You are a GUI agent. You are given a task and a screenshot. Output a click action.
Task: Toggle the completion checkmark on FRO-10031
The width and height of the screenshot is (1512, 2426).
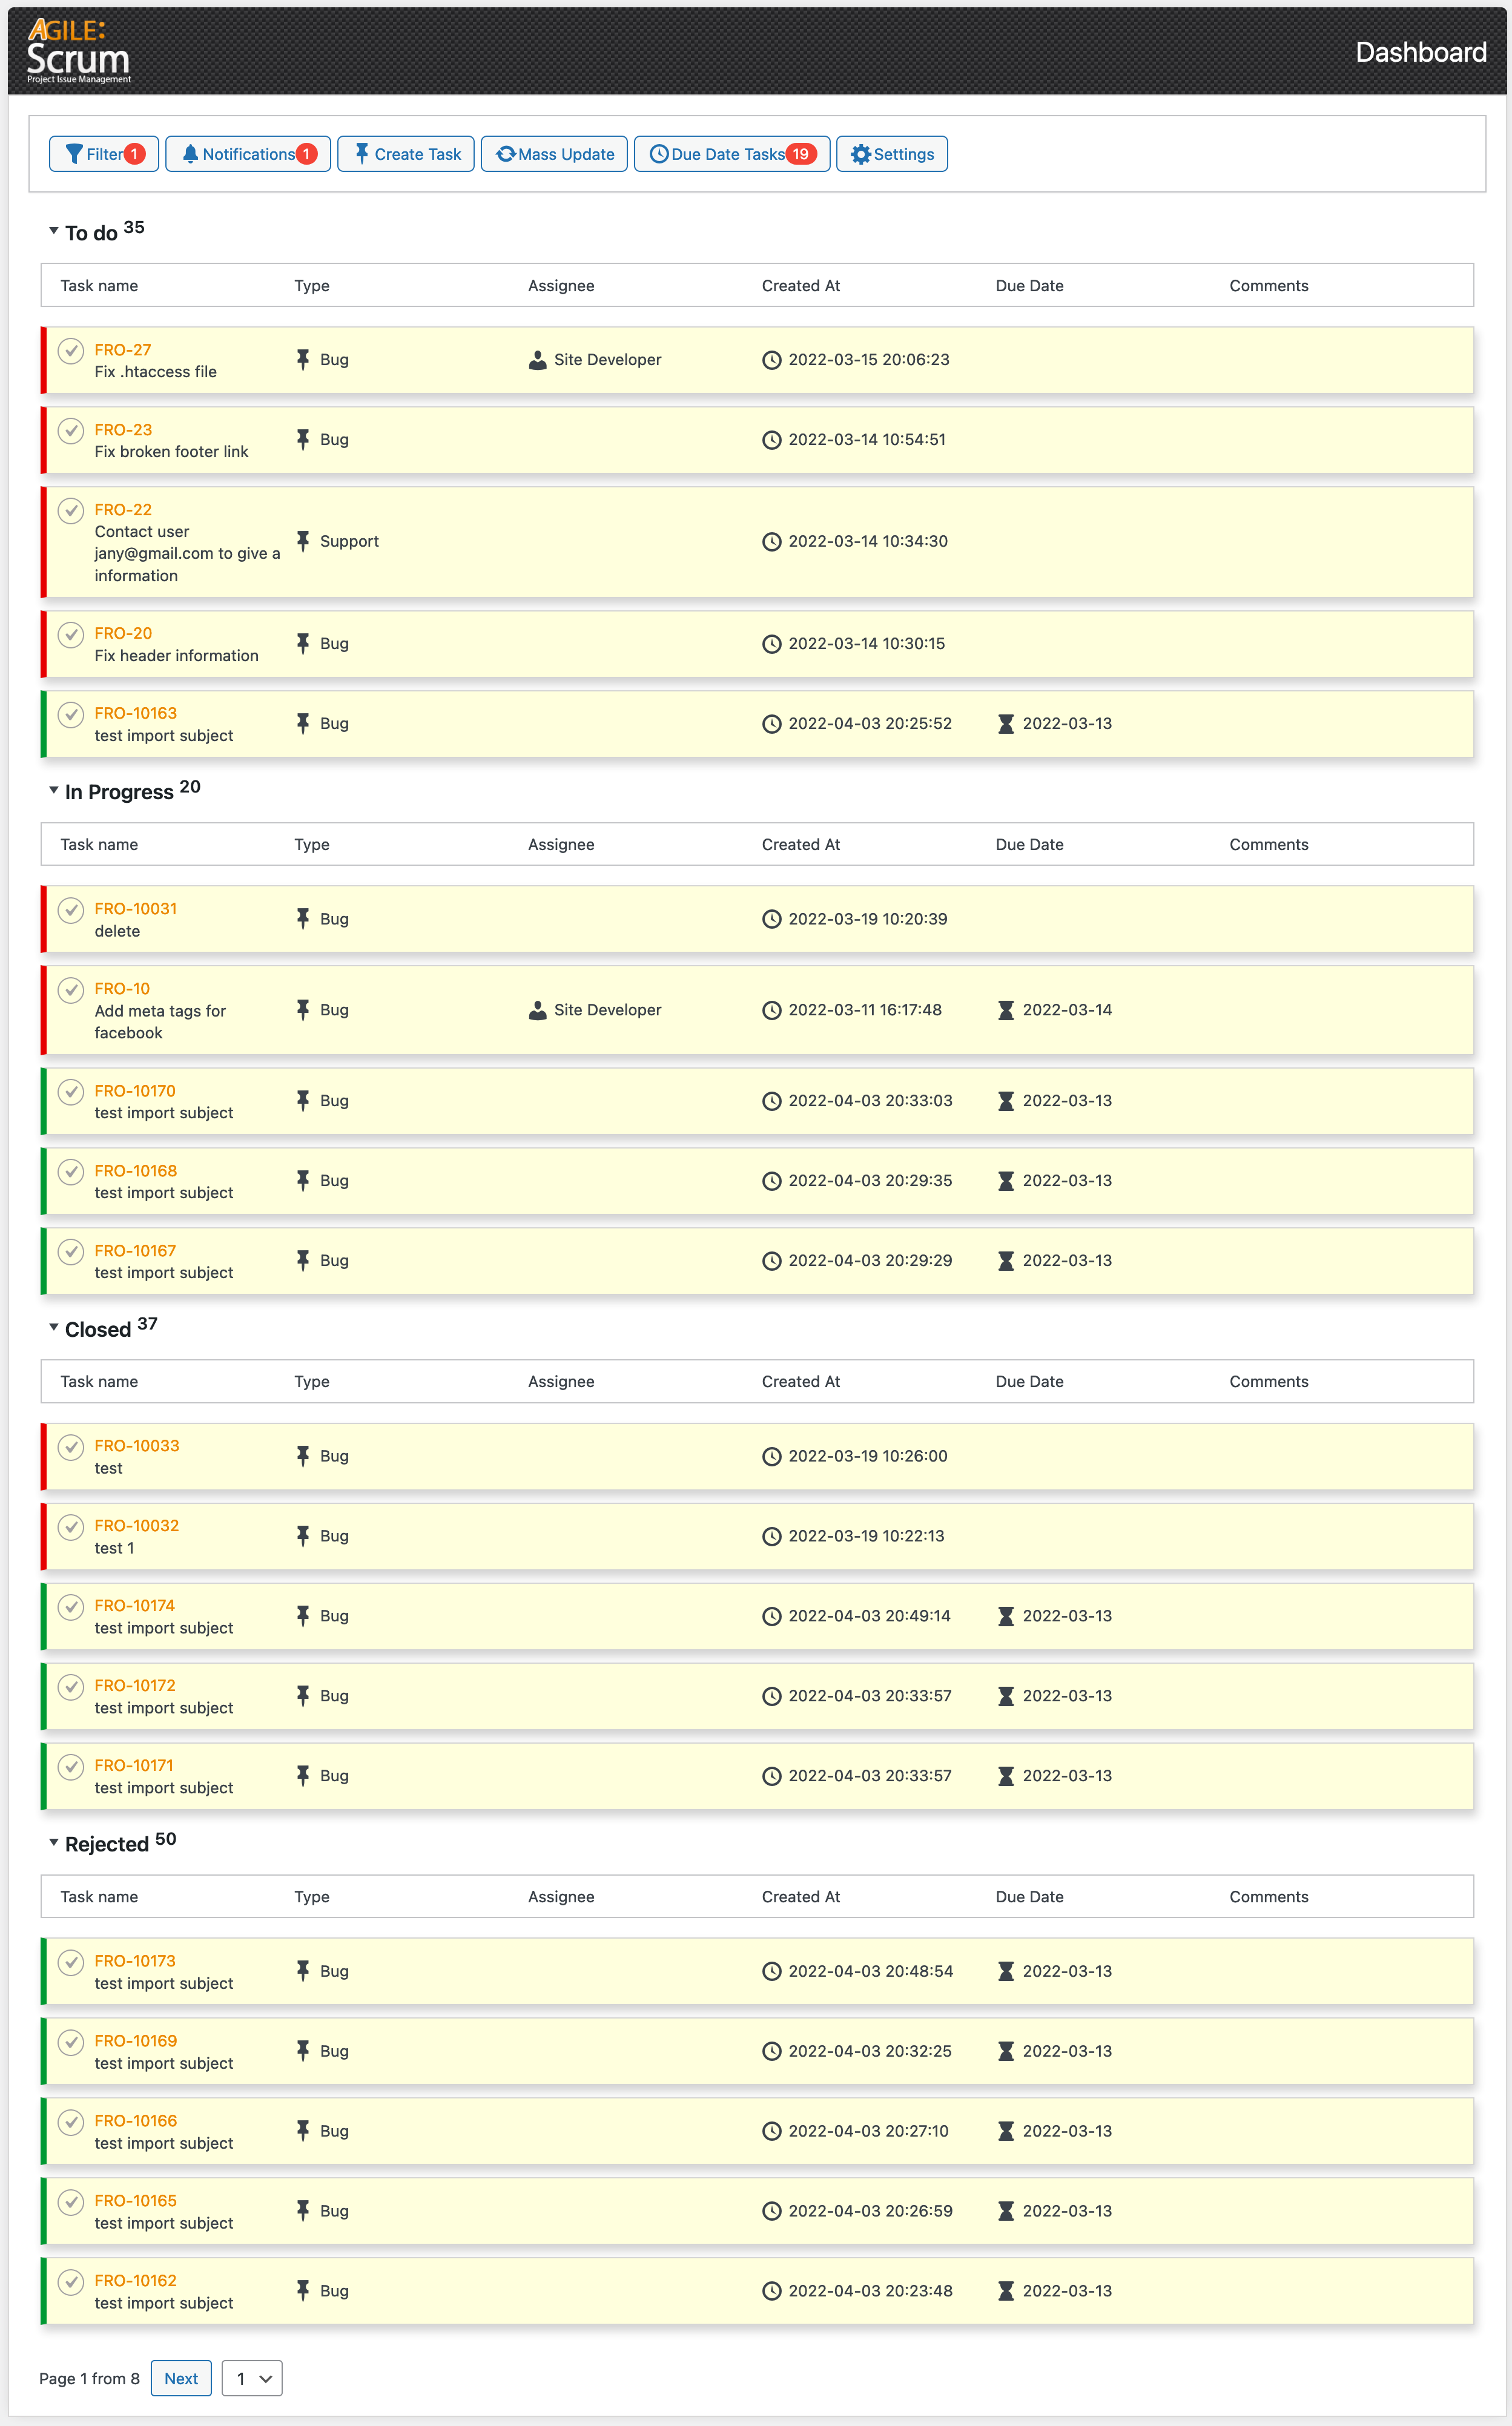pos(71,911)
